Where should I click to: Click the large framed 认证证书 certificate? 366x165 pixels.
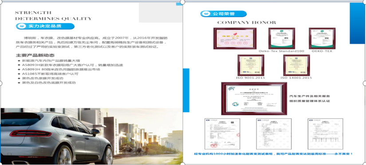pyautogui.click(x=254, y=99)
